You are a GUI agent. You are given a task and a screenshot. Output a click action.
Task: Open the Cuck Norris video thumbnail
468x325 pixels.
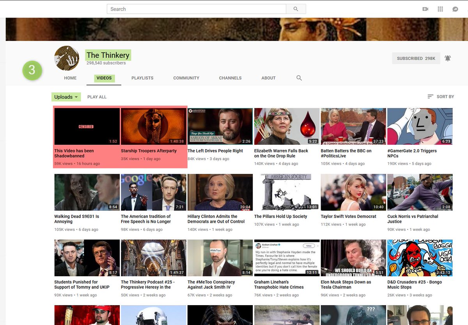(420, 192)
